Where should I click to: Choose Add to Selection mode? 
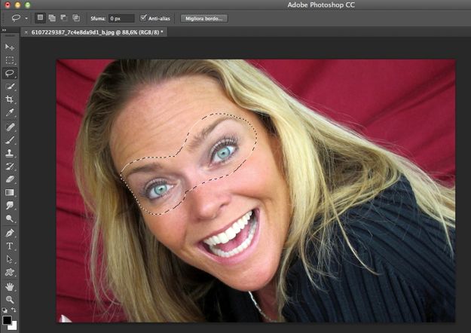(x=52, y=18)
